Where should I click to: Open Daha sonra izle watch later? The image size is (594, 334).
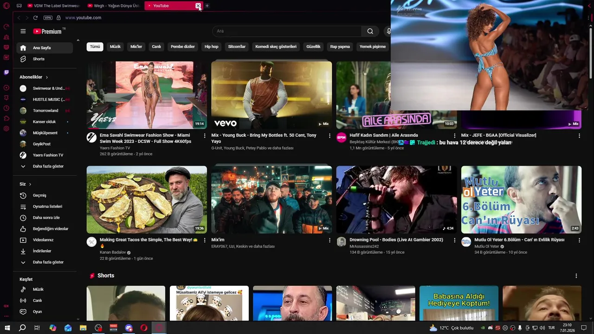[x=45, y=218]
